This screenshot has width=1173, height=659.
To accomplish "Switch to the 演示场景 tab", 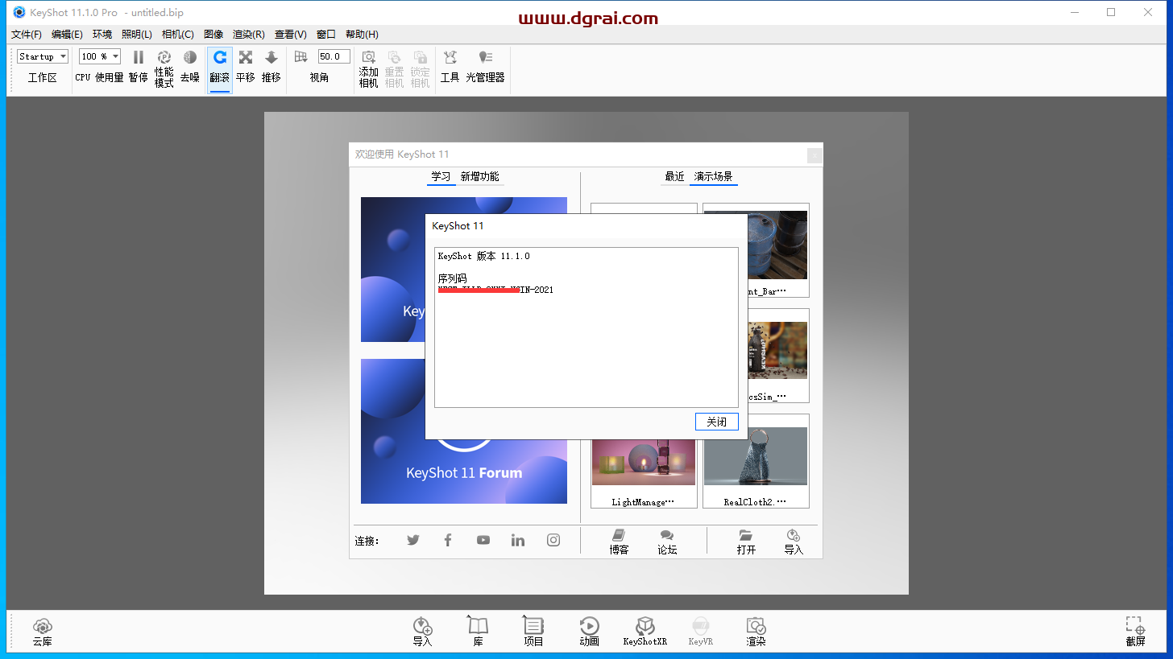I will point(712,176).
